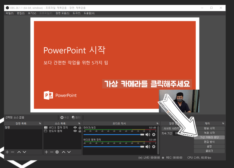Image resolution: width=234 pixels, height=168 pixels.
Task: Close the OBS window
Action: [x=221, y=8]
